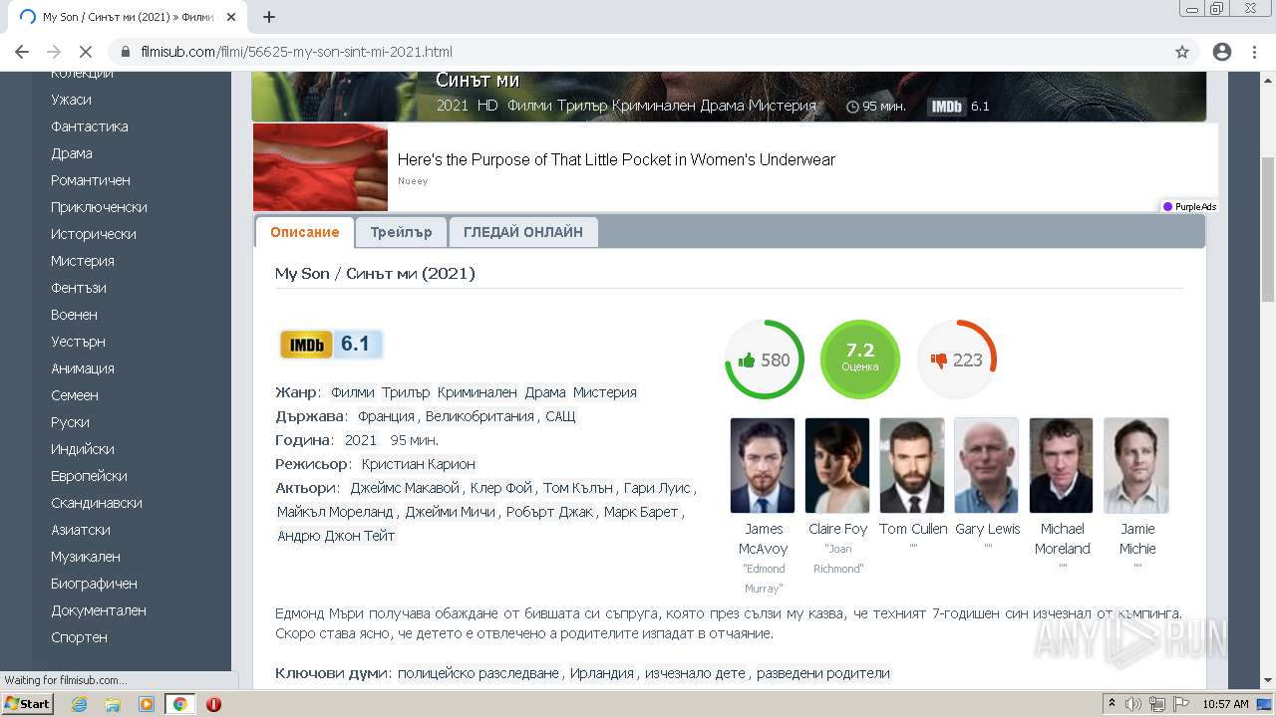
Task: Click the Трилър genre link
Action: point(406,392)
